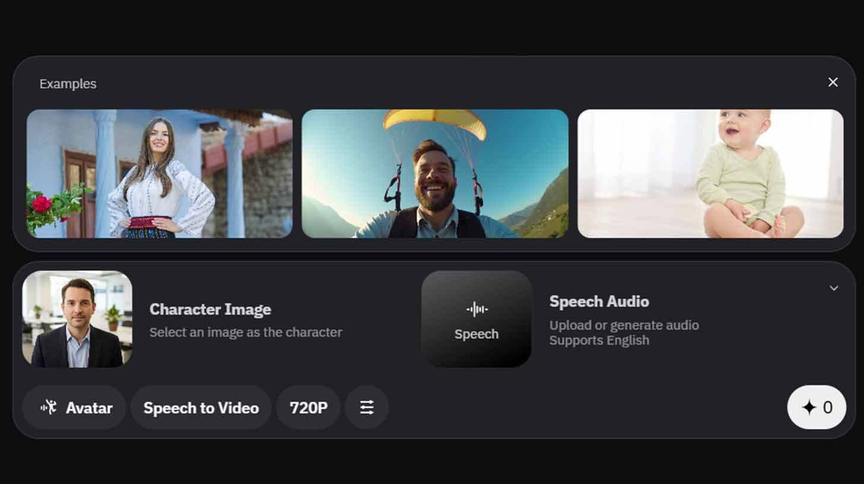This screenshot has height=484, width=864.
Task: Switch to Speech to Video mode
Action: click(201, 407)
